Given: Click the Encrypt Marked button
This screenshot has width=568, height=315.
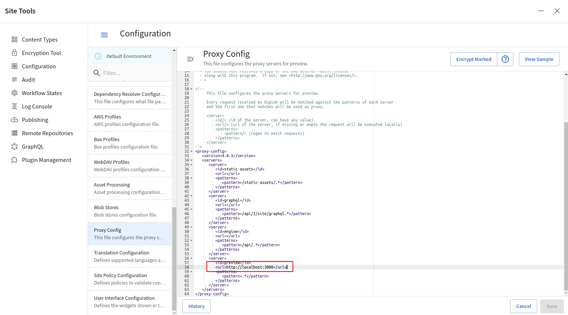Looking at the screenshot, I should click(473, 59).
